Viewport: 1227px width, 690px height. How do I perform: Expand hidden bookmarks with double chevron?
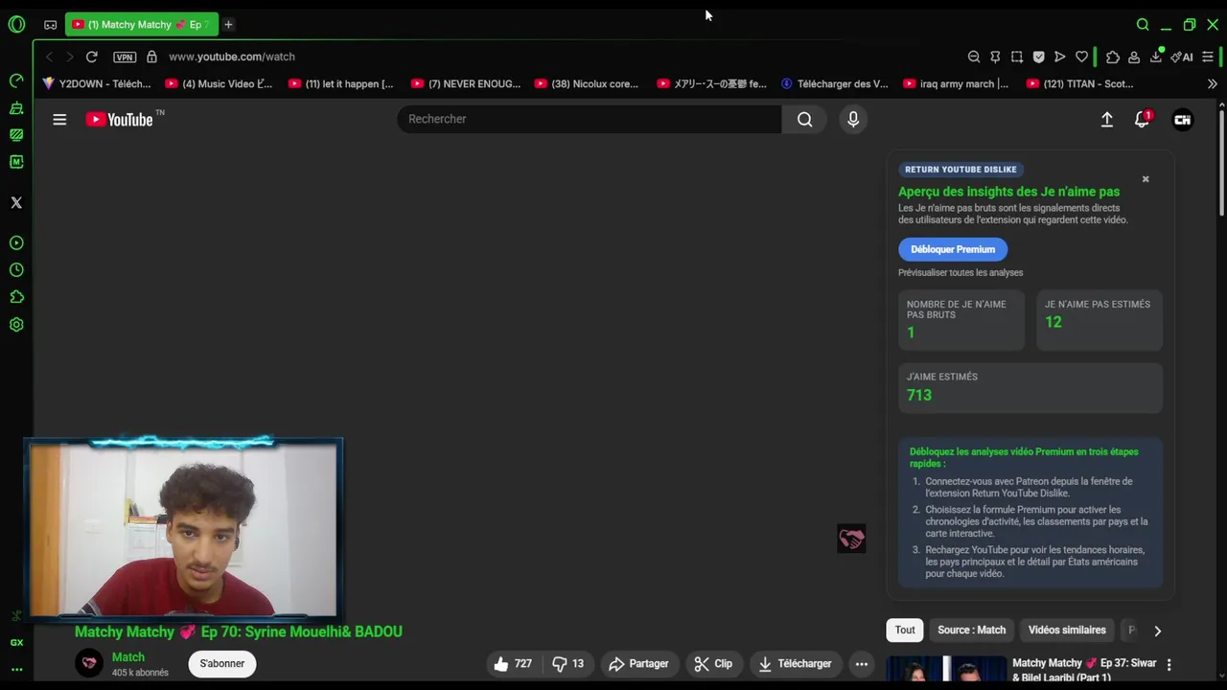click(x=1212, y=83)
